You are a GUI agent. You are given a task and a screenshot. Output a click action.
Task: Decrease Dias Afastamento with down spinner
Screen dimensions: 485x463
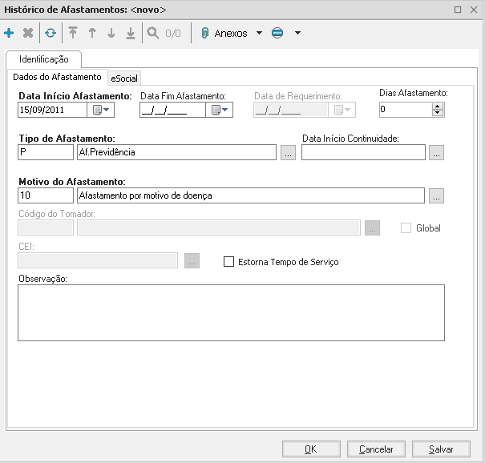pos(438,113)
